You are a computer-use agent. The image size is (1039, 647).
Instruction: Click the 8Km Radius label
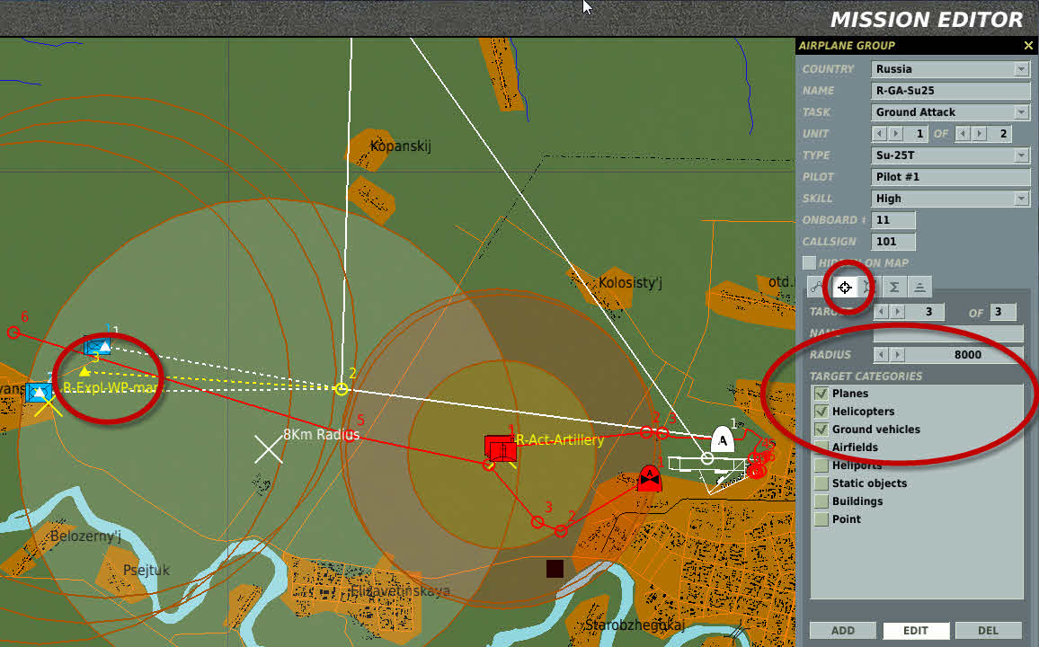[322, 434]
